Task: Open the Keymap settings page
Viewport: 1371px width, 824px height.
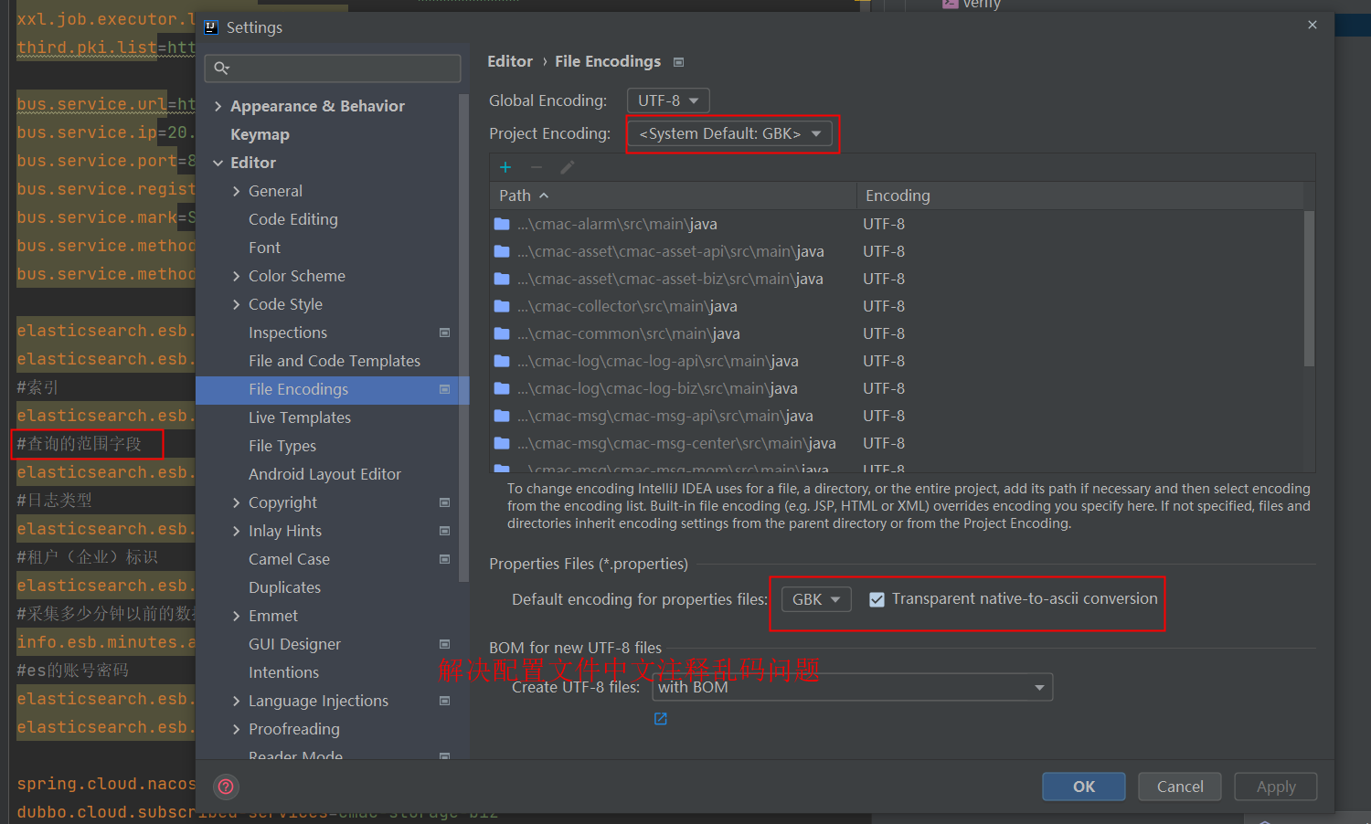Action: click(x=260, y=134)
